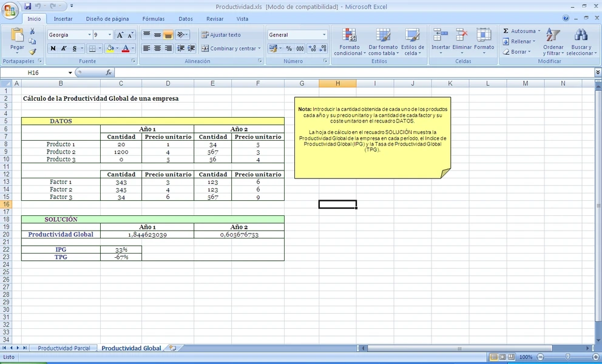Click the percent style icon
Image resolution: width=602 pixels, height=364 pixels.
click(x=288, y=49)
